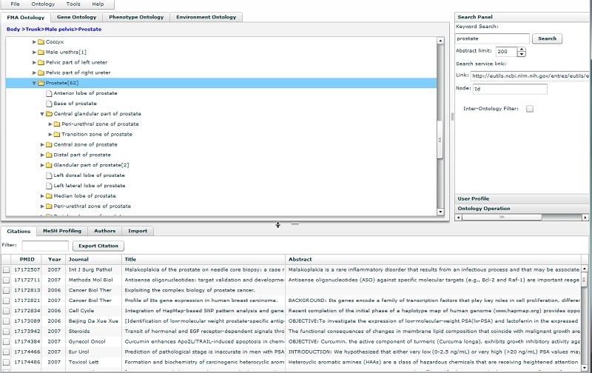This screenshot has height=373, width=592.
Task: Click the Prostate[62] open folder icon
Action: (x=41, y=83)
